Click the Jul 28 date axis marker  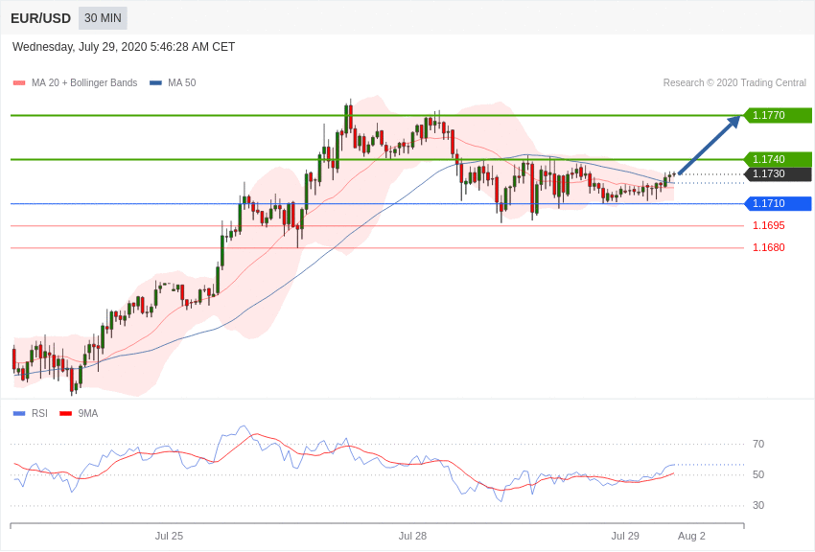pyautogui.click(x=412, y=536)
